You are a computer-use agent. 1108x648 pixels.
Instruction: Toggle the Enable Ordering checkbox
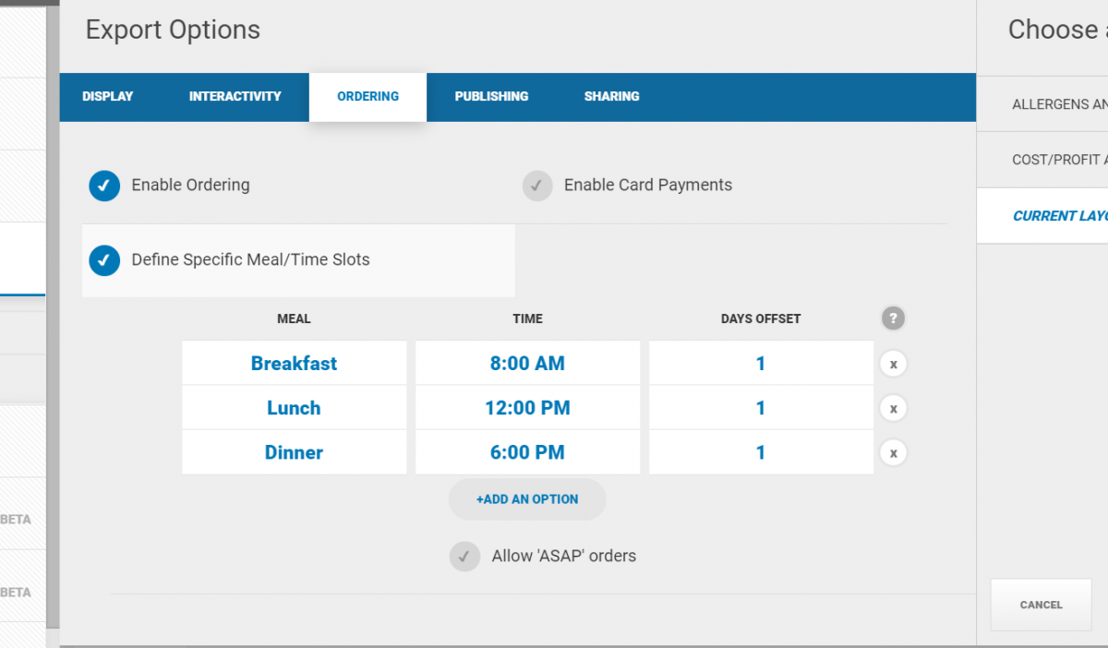[104, 186]
